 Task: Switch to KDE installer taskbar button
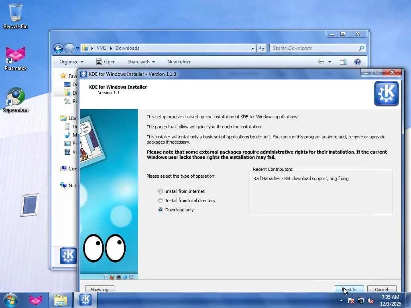click(85, 300)
